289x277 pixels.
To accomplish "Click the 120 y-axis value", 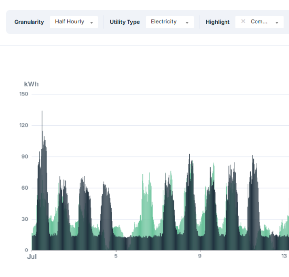I will click(x=24, y=125).
